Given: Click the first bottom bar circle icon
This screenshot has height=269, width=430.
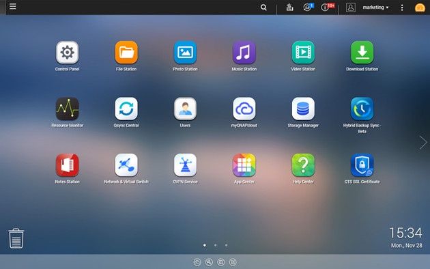Looking at the screenshot, I should (x=197, y=262).
